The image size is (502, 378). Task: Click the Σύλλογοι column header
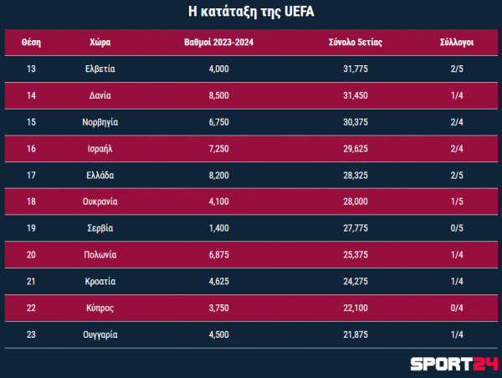pos(457,43)
